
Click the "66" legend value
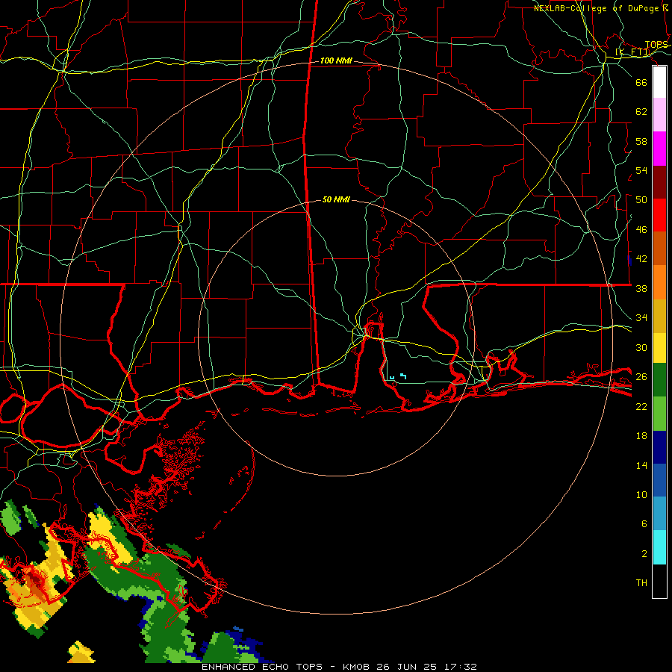click(641, 83)
